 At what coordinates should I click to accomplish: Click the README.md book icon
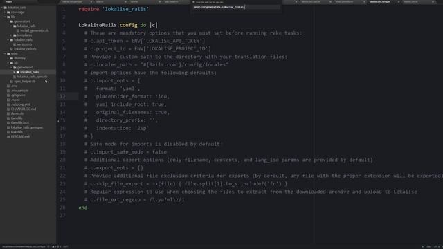pos(8,137)
